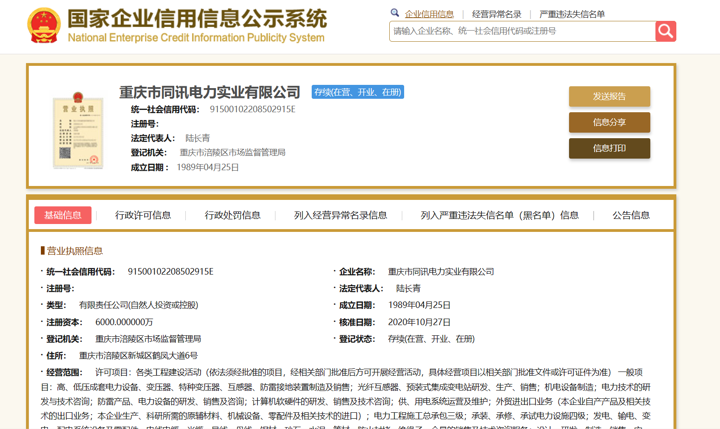
Task: Click the enterprise name search input field
Action: 522,31
